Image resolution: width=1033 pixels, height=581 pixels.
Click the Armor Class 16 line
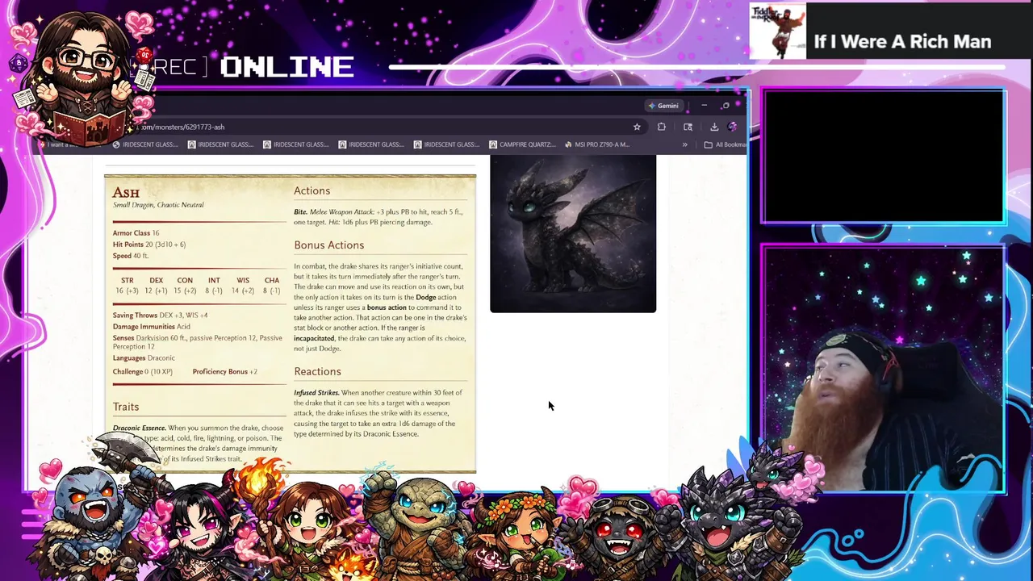coord(136,233)
